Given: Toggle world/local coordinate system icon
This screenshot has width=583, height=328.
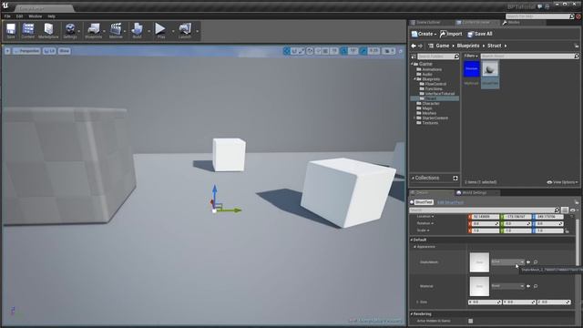Looking at the screenshot, I should click(310, 51).
